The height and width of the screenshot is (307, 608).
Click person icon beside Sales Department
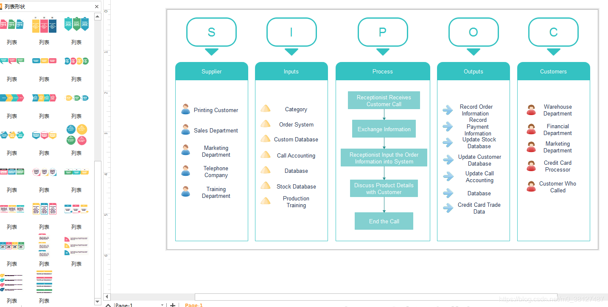[185, 130]
